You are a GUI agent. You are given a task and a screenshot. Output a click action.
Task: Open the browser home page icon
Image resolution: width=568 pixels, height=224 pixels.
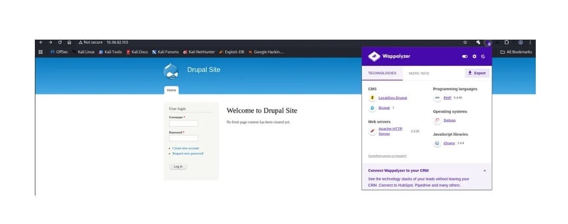[69, 42]
